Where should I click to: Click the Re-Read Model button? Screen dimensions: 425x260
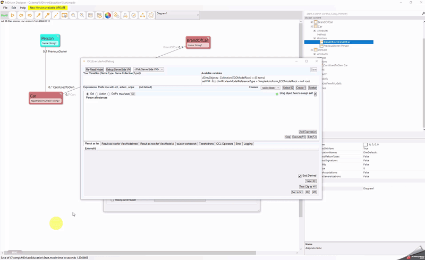click(x=95, y=70)
